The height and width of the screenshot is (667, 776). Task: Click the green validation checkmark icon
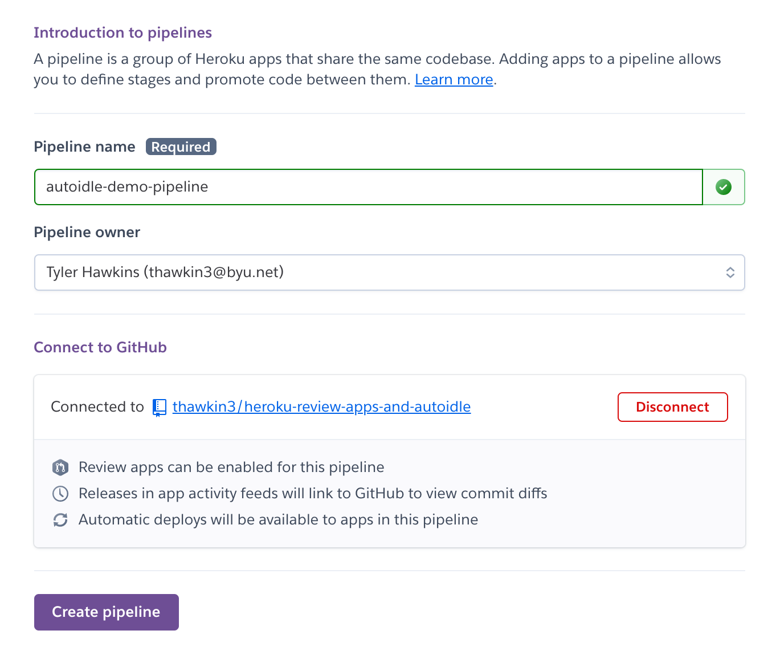pos(724,187)
